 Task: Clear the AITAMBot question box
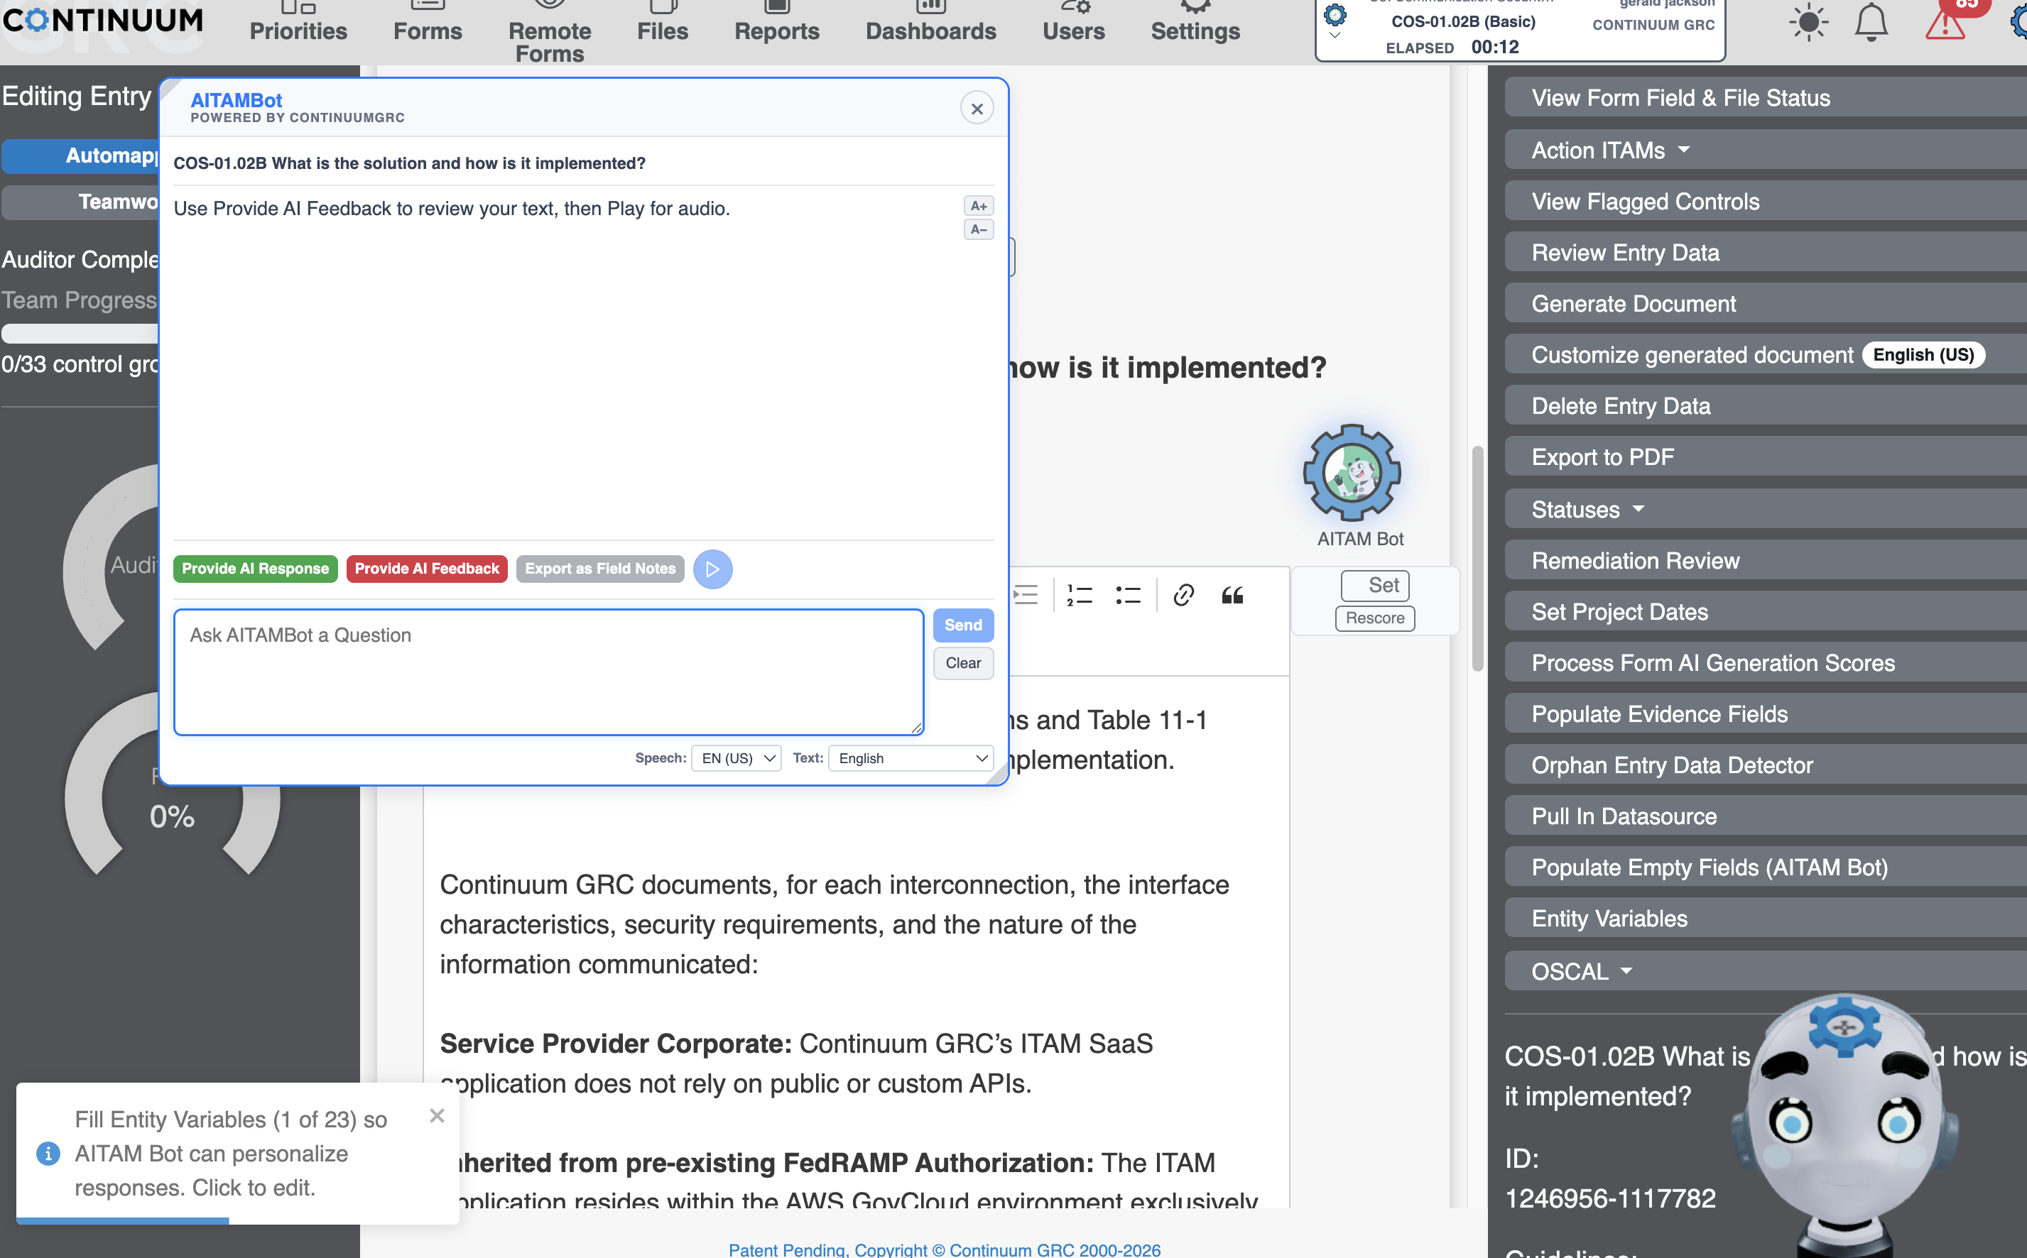pyautogui.click(x=963, y=663)
